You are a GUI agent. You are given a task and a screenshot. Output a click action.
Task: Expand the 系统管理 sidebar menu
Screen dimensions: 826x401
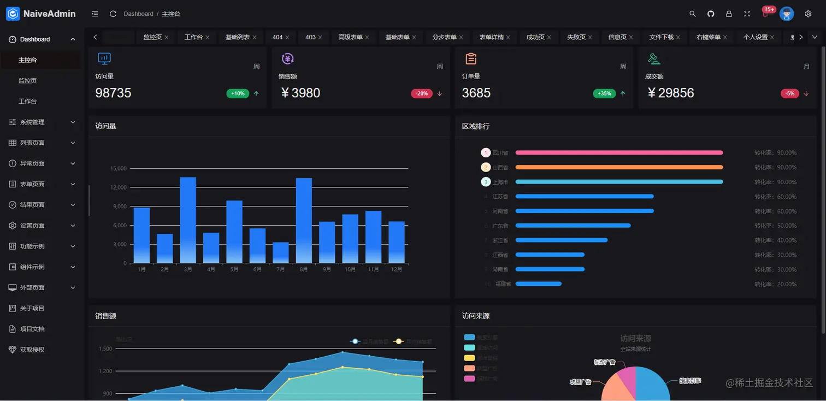click(x=42, y=122)
